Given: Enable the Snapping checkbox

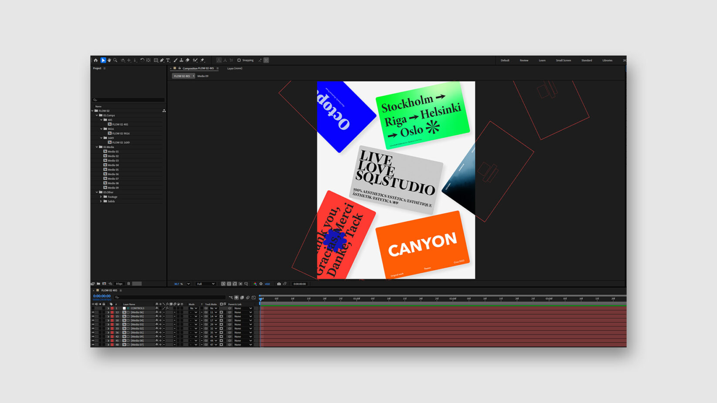Looking at the screenshot, I should (239, 60).
